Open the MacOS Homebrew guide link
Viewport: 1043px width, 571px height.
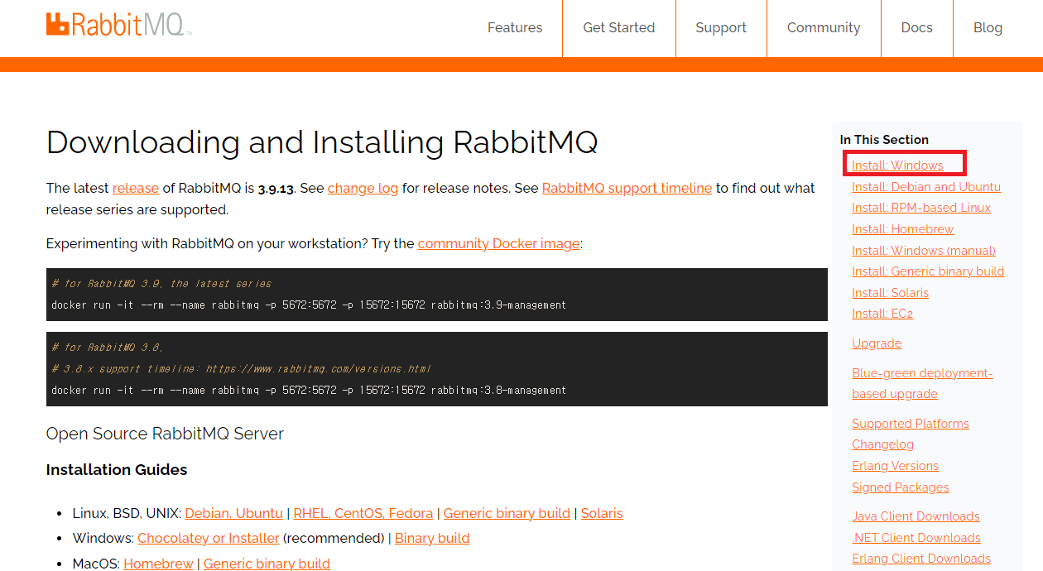[x=158, y=564]
